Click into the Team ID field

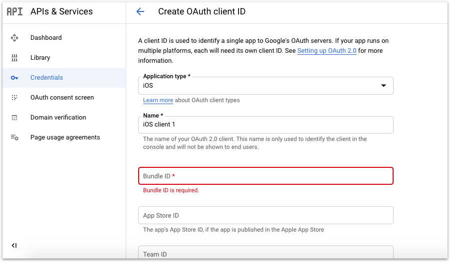tap(266, 253)
